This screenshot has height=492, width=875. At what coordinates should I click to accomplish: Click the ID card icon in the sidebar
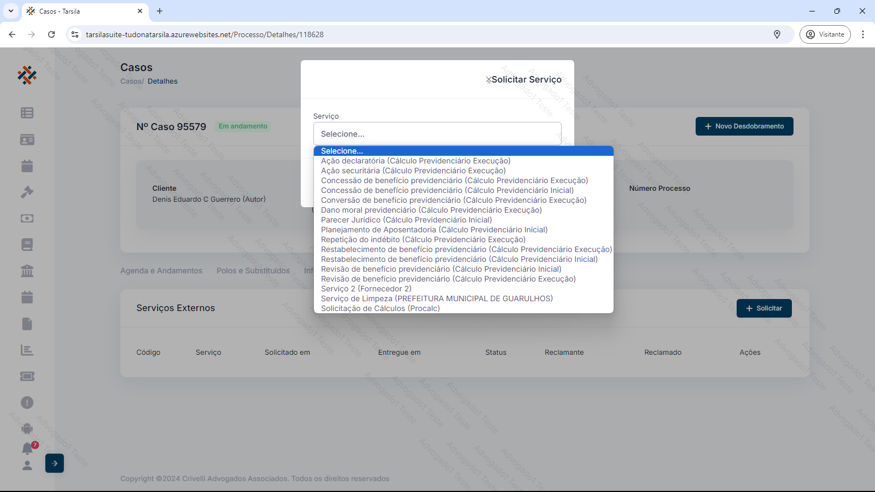[27, 140]
